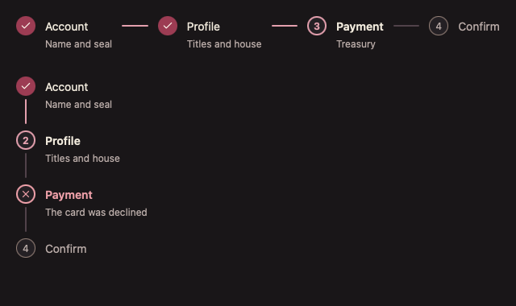
Task: Select the bold Profile label in vertical stepper
Action: [x=63, y=141]
